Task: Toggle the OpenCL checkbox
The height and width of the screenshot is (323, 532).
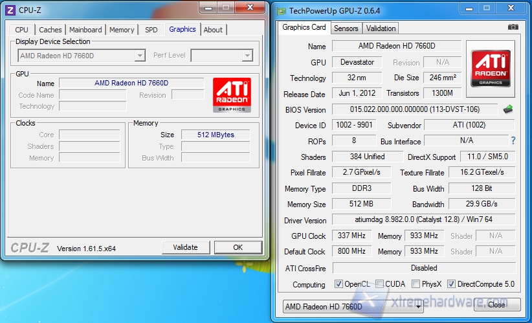Action: pyautogui.click(x=338, y=284)
